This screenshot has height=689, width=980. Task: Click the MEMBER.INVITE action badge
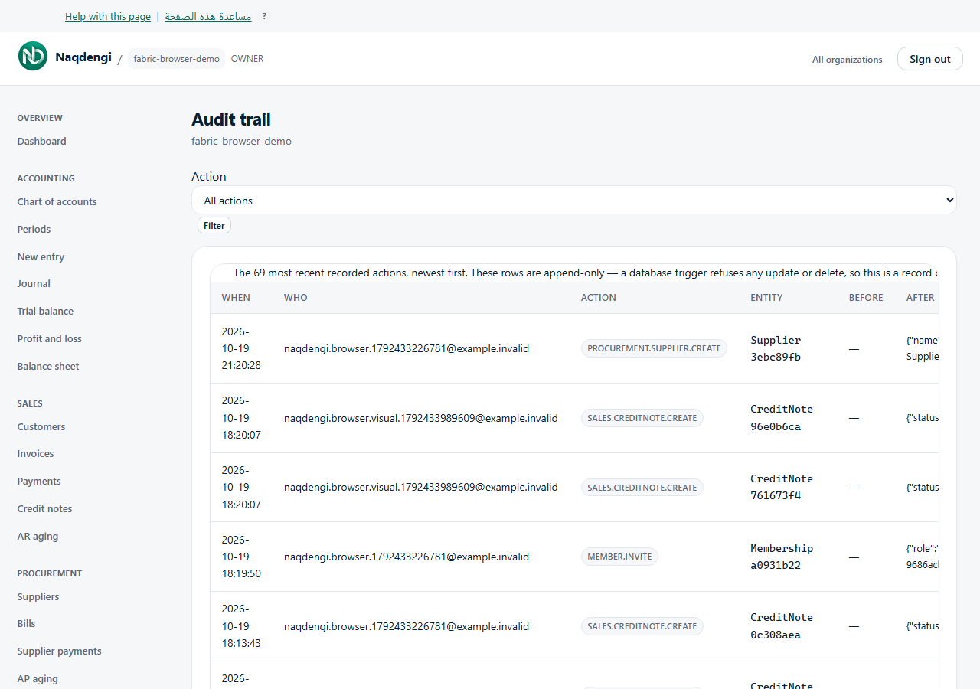pos(619,557)
